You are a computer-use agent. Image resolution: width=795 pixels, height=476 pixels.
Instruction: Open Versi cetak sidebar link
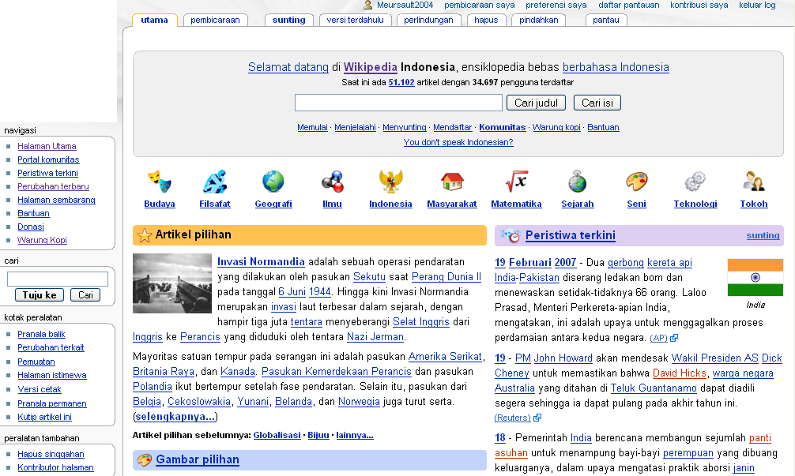[39, 389]
